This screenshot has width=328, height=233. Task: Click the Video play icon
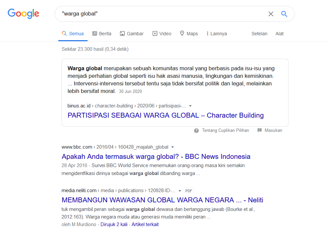click(155, 34)
